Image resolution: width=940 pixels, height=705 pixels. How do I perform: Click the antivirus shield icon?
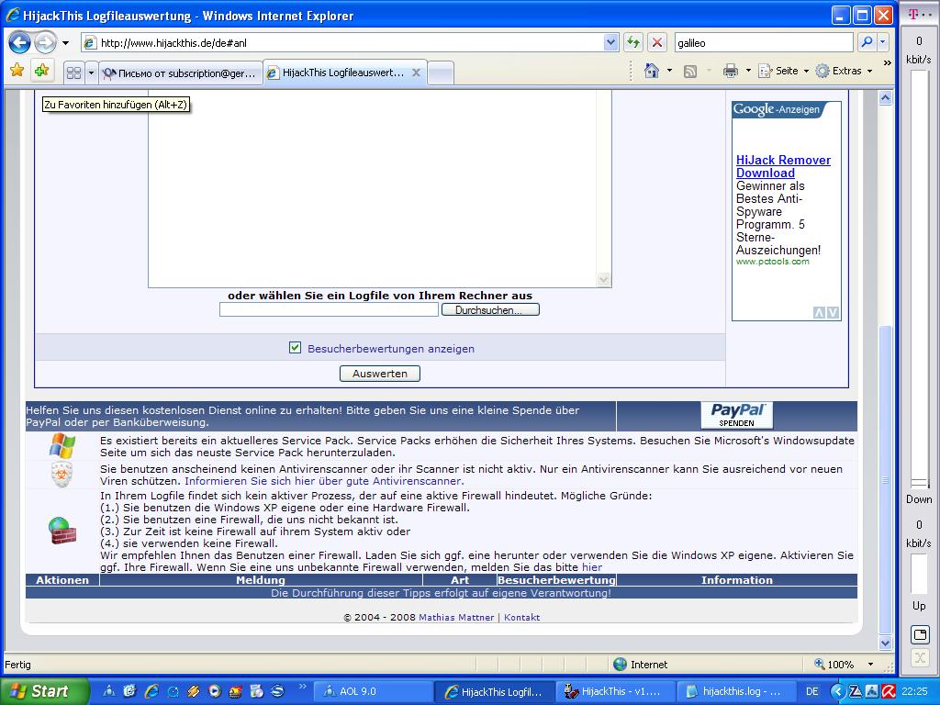(62, 475)
